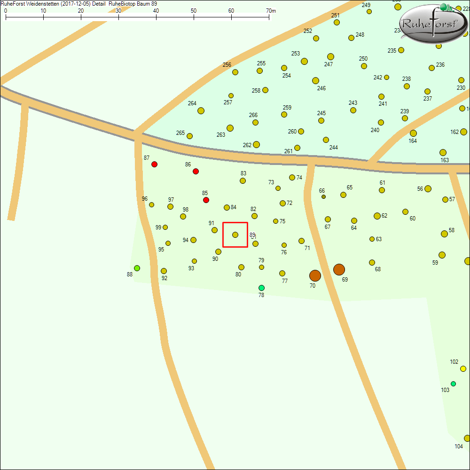This screenshot has width=470, height=470.
Task: Click the small green tree marker 103
Action: [x=453, y=384]
